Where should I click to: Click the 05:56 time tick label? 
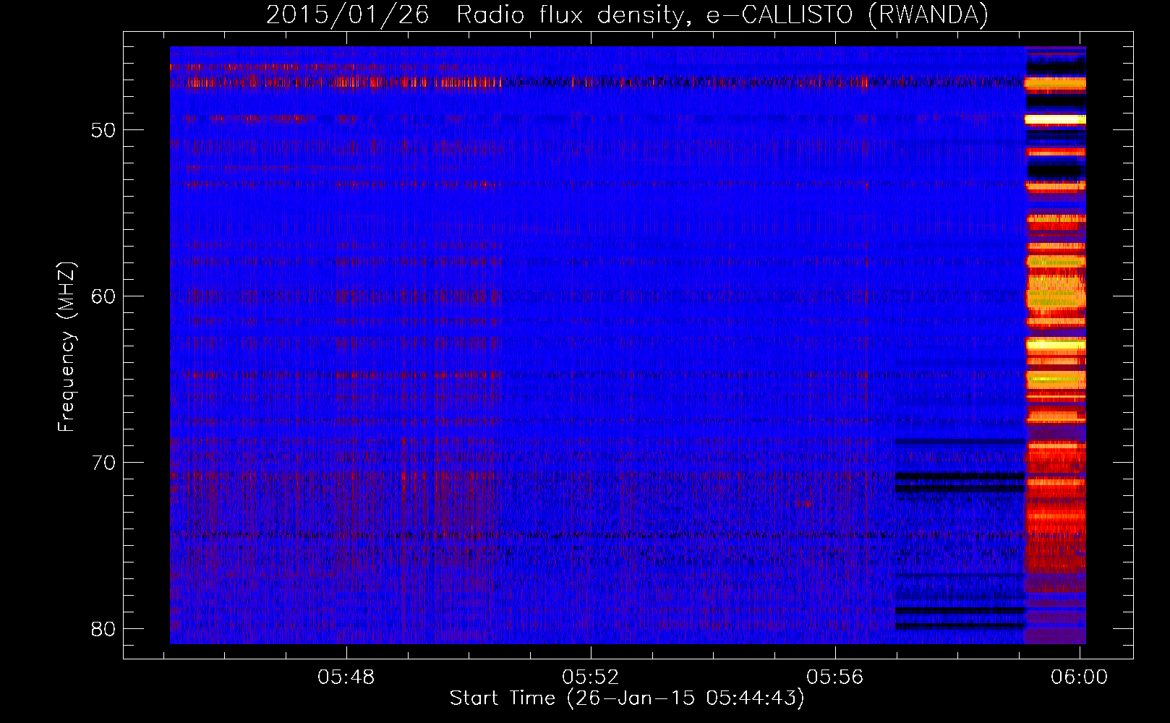tap(835, 677)
